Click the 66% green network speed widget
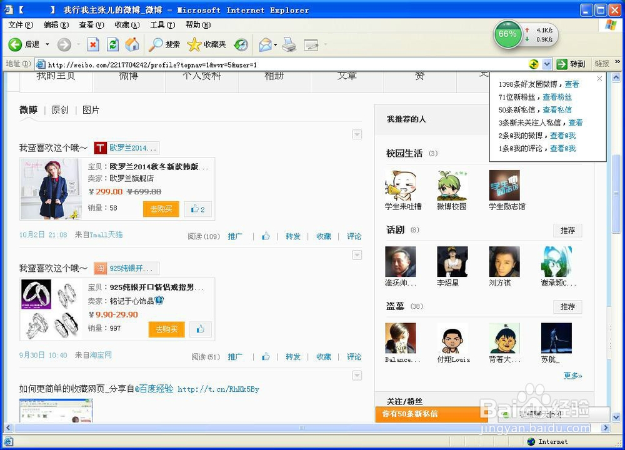The width and height of the screenshot is (625, 450). pyautogui.click(x=507, y=34)
